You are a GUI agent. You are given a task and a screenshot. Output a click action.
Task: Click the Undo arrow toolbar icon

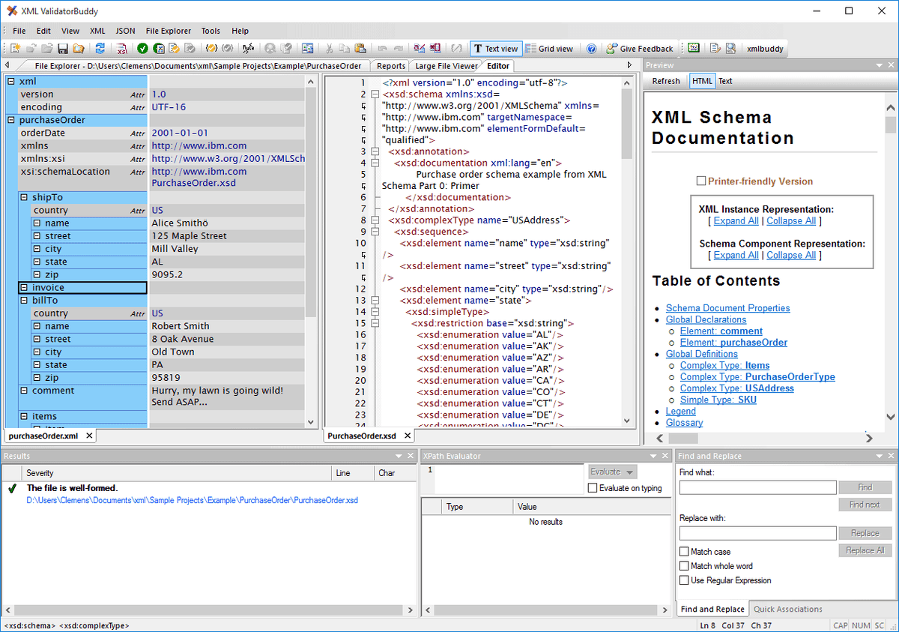382,49
